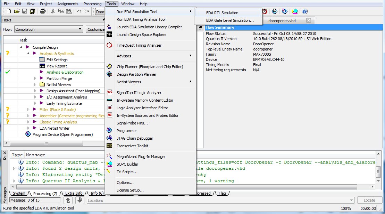Expand the Early Timing Estimate task
This screenshot has width=385, height=214.
point(35,103)
